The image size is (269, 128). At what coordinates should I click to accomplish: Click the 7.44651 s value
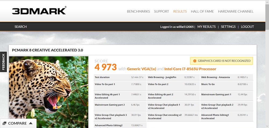136,94
